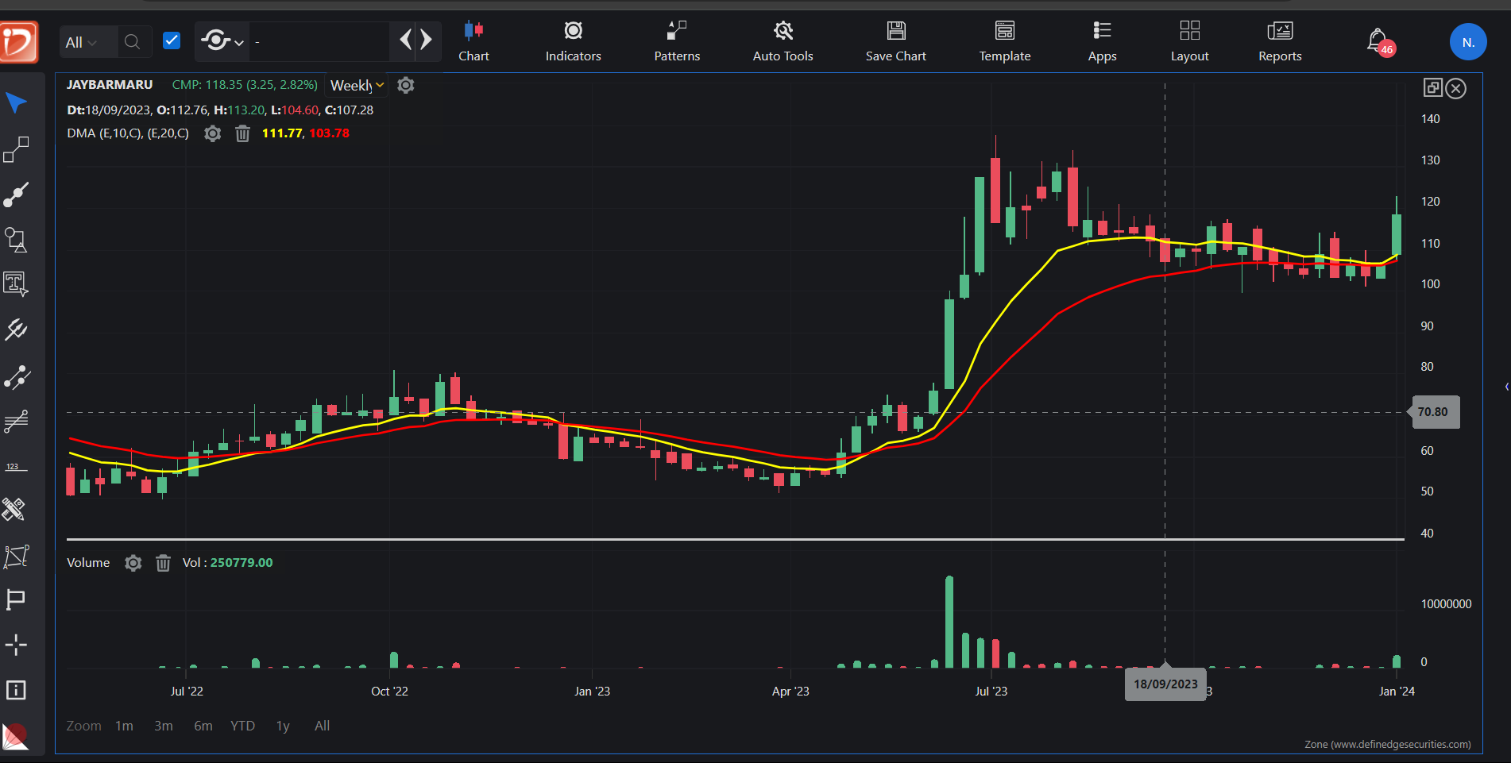Image resolution: width=1511 pixels, height=763 pixels.
Task: Select the ruler and pencil measure tool
Action: pyautogui.click(x=14, y=509)
